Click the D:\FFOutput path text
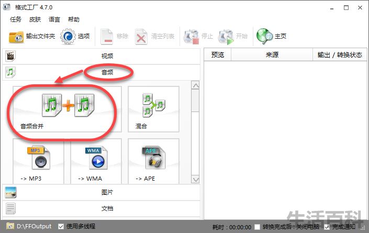The image size is (369, 233). 34,226
